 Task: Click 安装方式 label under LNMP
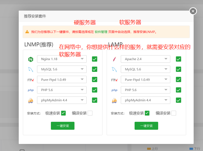(34, 113)
